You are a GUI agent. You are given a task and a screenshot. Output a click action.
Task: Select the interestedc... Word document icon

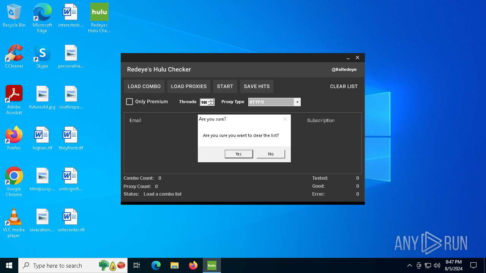coord(71,16)
